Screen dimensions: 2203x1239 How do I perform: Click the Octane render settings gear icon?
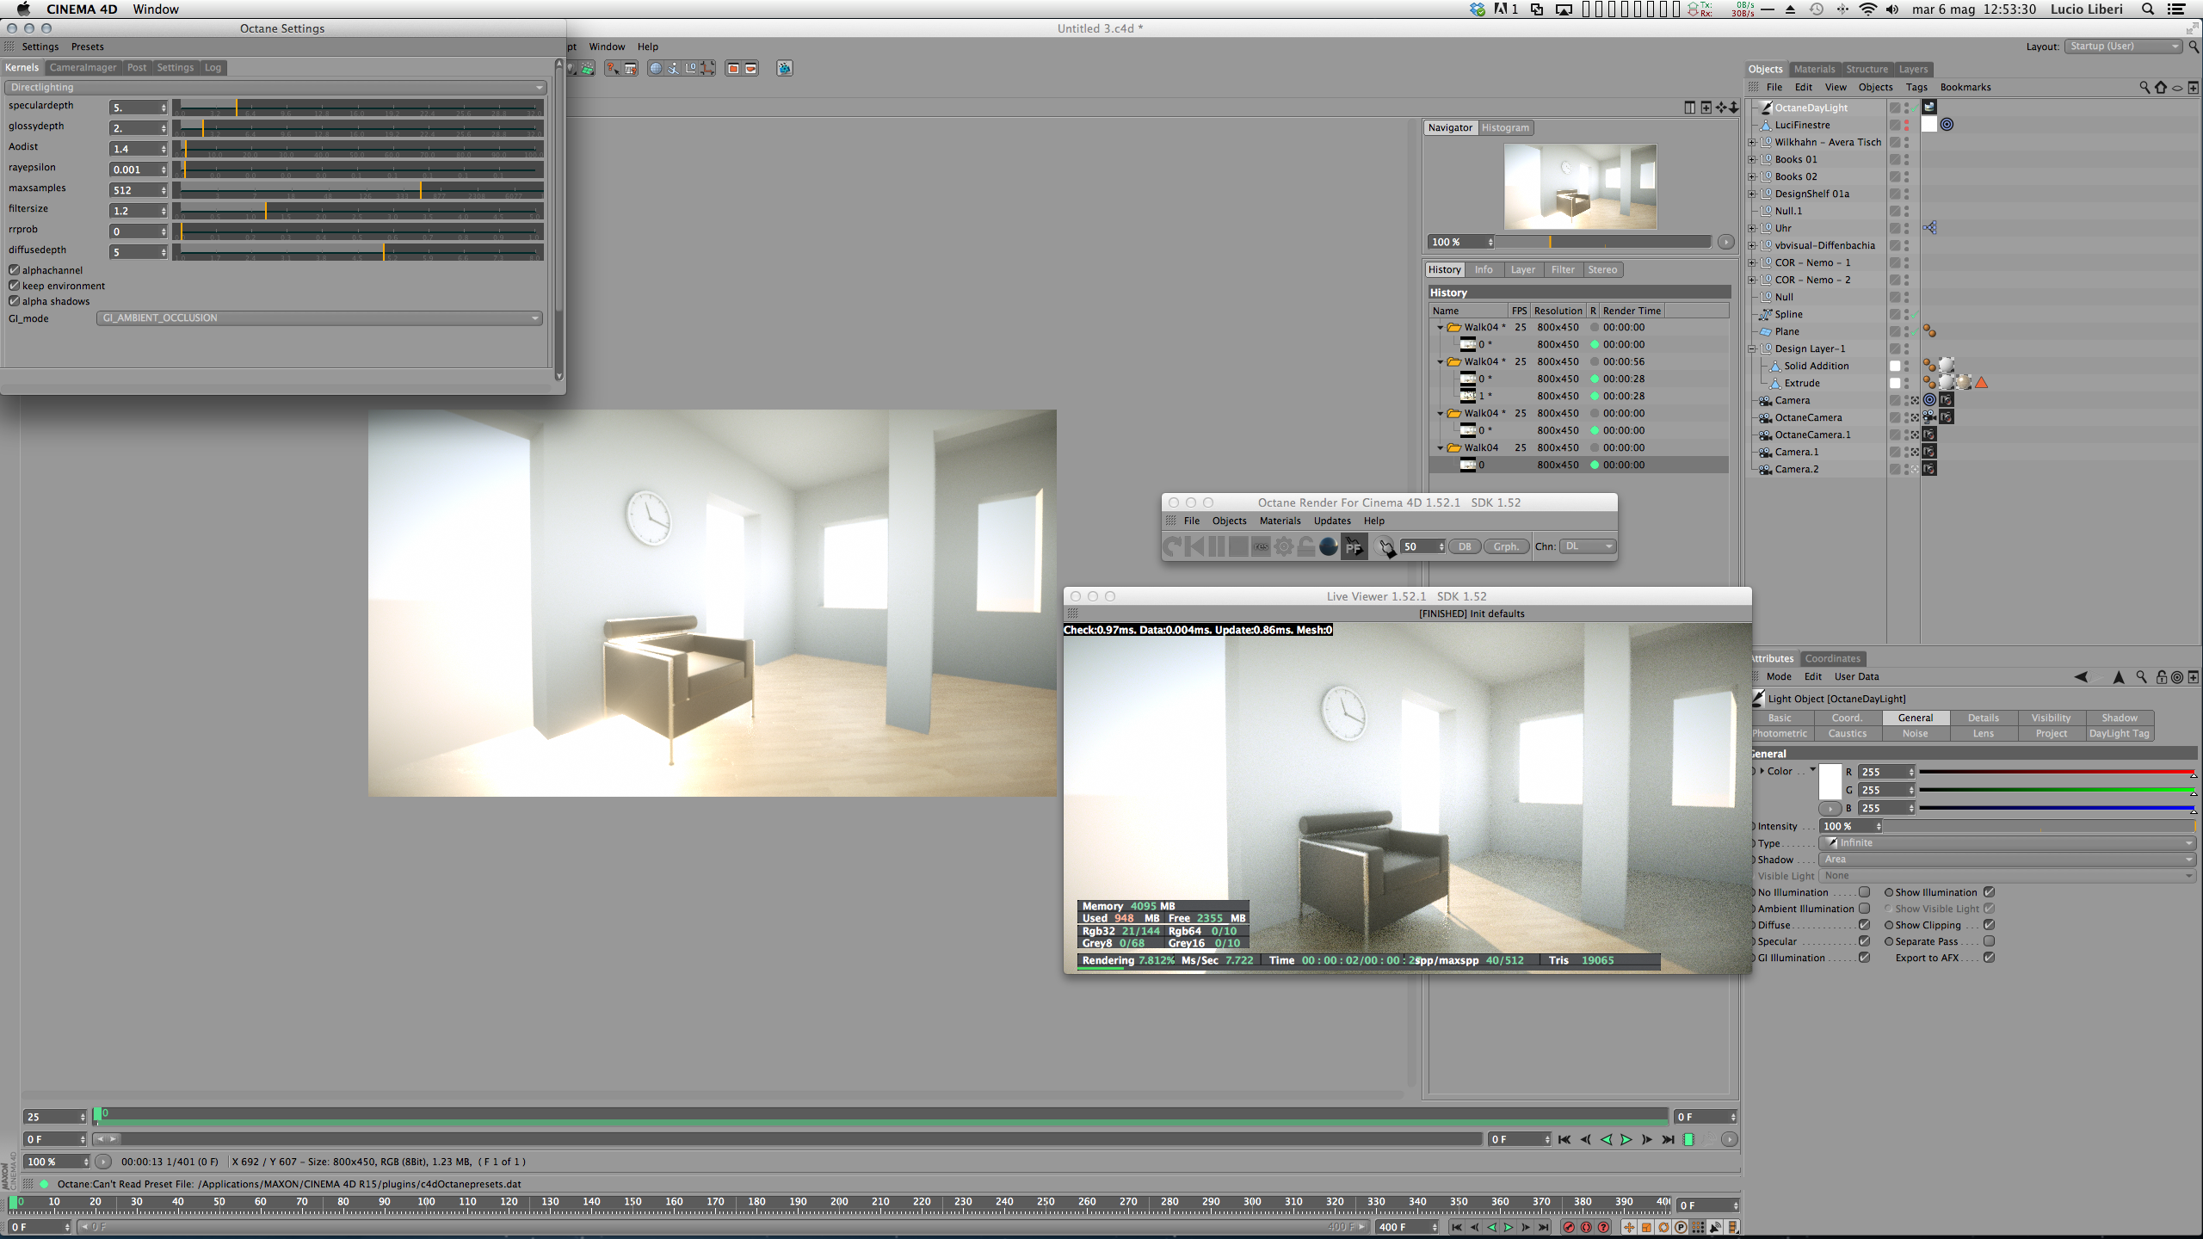(x=1283, y=546)
